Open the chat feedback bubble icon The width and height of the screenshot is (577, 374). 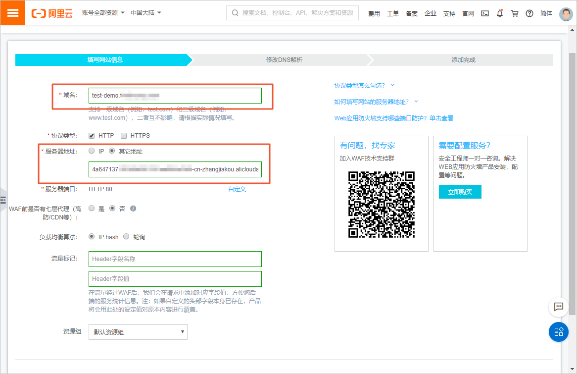click(x=559, y=307)
